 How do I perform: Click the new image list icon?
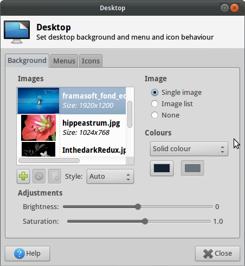click(x=55, y=176)
